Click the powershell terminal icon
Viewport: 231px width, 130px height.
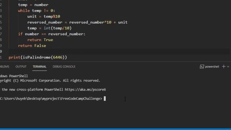click(202, 66)
